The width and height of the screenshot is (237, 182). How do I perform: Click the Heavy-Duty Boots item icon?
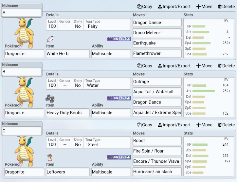point(50,99)
